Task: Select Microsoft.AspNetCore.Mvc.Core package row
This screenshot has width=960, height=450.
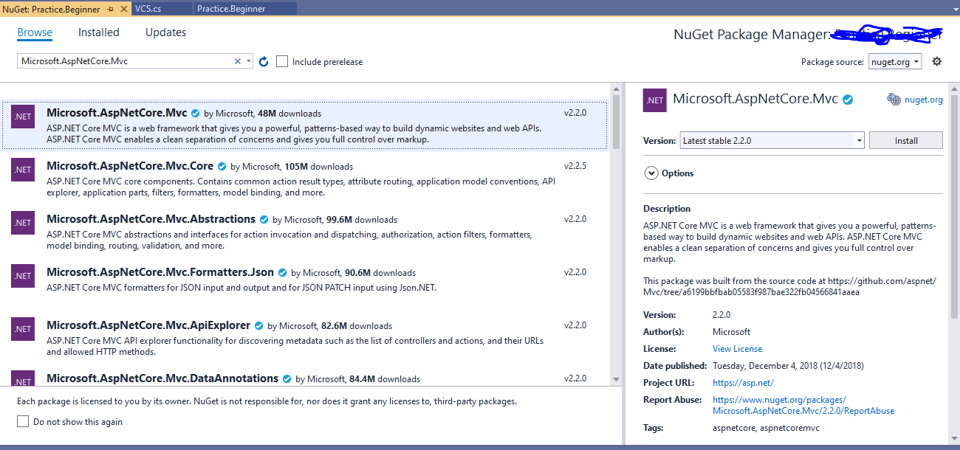Action: 306,179
